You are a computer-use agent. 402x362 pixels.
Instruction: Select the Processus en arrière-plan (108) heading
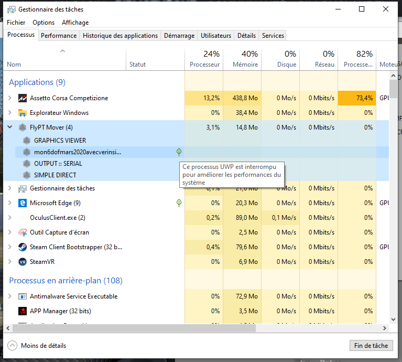[x=66, y=281]
